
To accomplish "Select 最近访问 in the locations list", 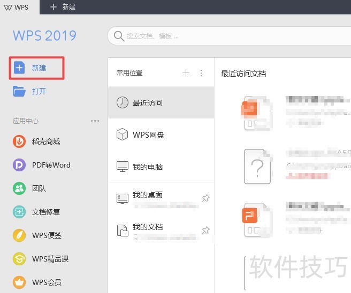I will click(161, 102).
